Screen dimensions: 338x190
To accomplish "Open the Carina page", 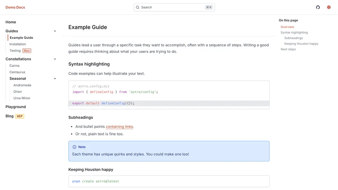I will coord(14,65).
